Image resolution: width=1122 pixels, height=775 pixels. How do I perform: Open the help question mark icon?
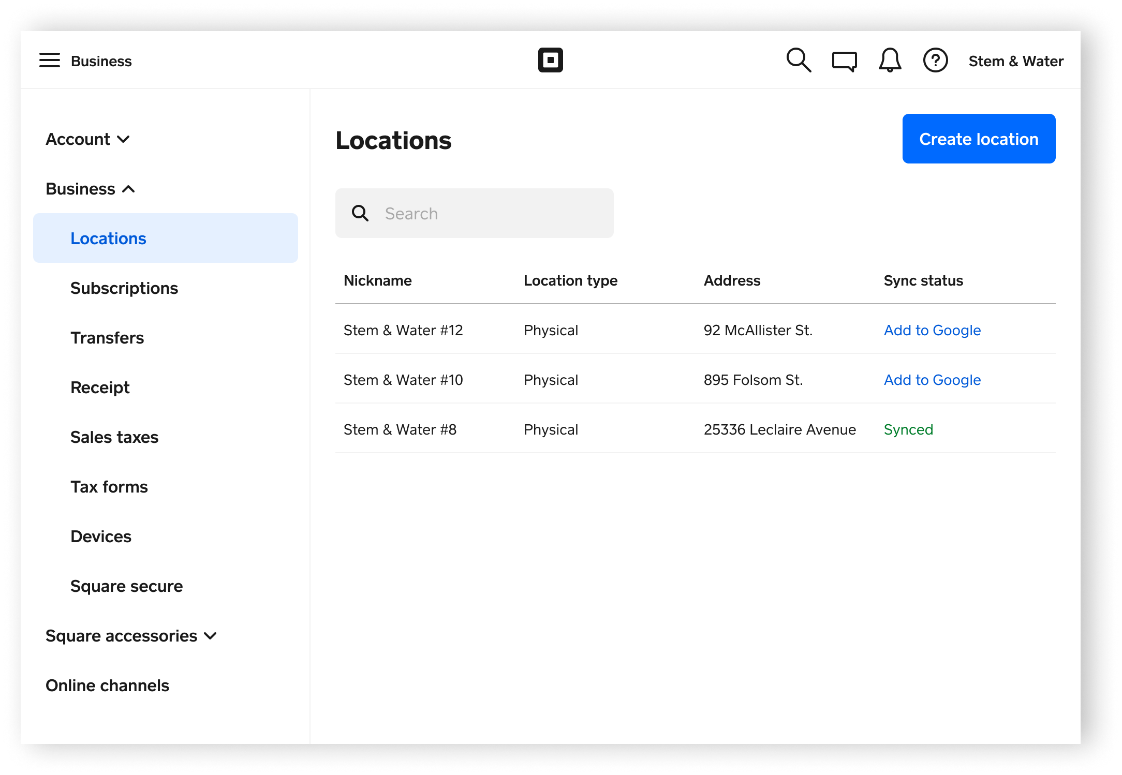935,61
